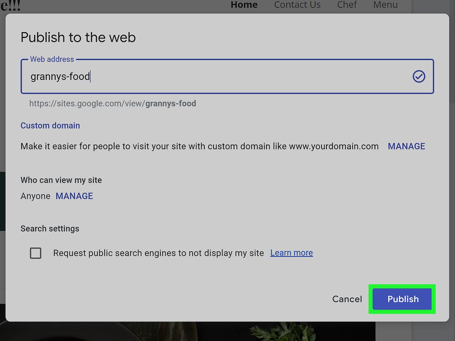Viewport: 455px width, 341px height.
Task: Click the Web address field label
Action: [x=52, y=59]
